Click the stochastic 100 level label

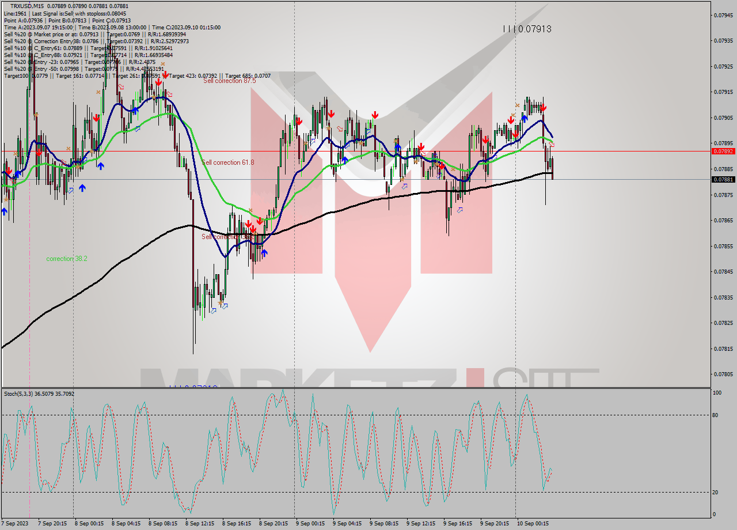coord(717,393)
